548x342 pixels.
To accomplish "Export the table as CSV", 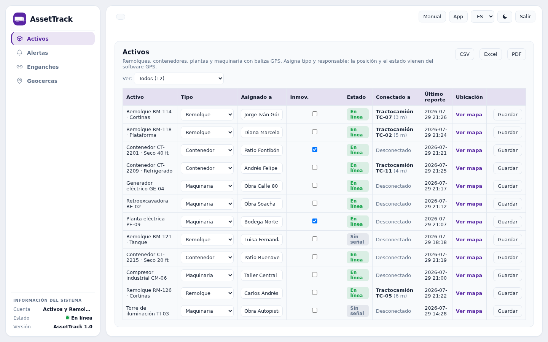I will coord(465,54).
